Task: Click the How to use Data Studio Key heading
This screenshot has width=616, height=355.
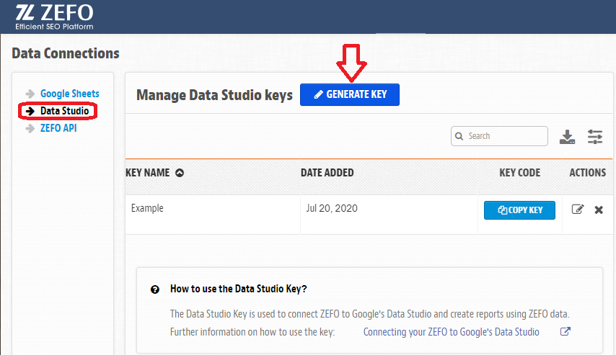Action: coord(239,289)
